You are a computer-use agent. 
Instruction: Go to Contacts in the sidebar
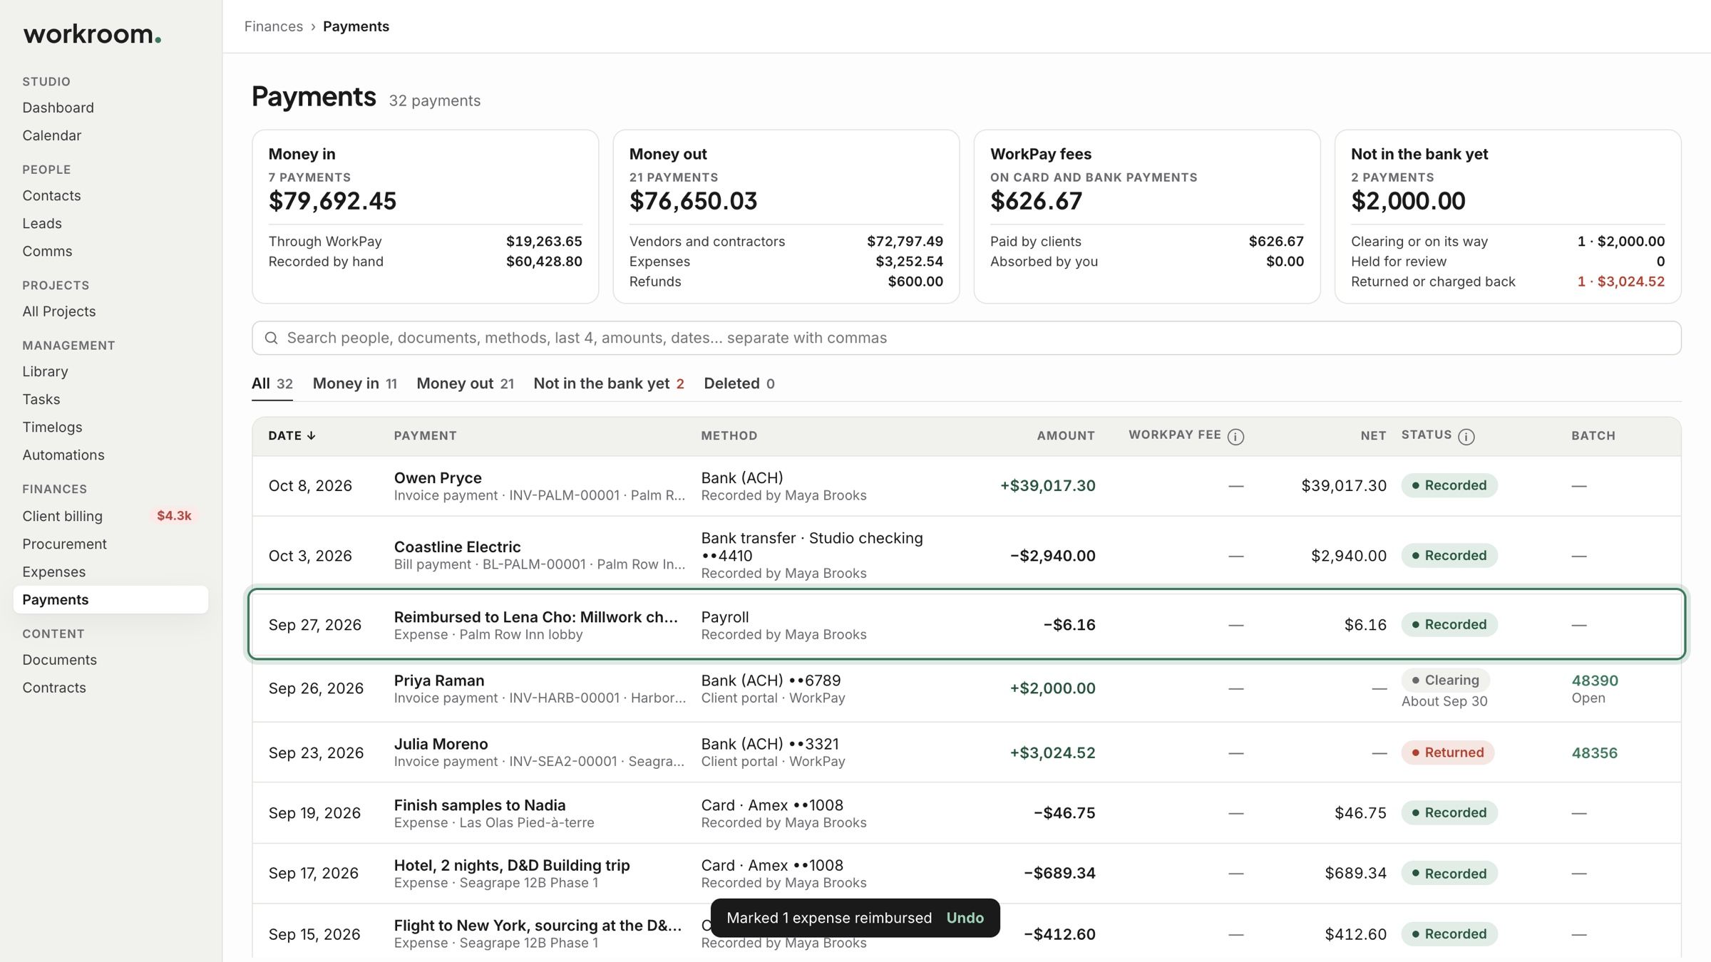51,195
